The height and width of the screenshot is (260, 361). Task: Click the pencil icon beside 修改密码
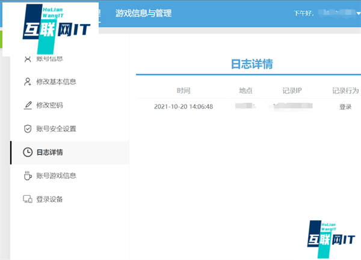click(27, 105)
